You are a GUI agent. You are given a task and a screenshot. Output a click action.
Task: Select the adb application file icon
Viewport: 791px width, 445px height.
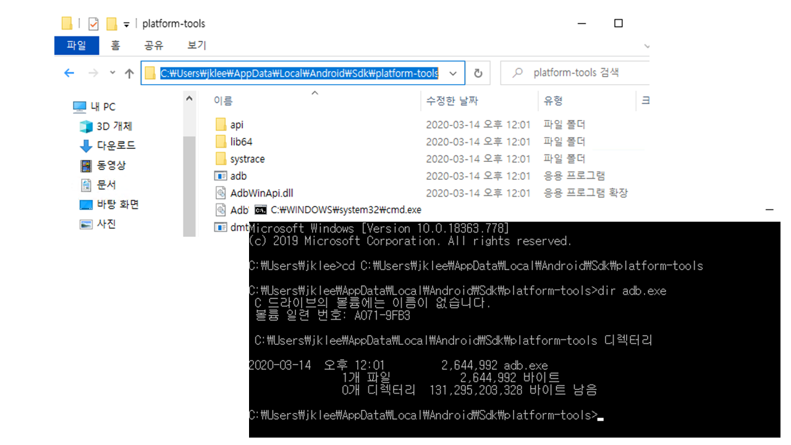221,176
